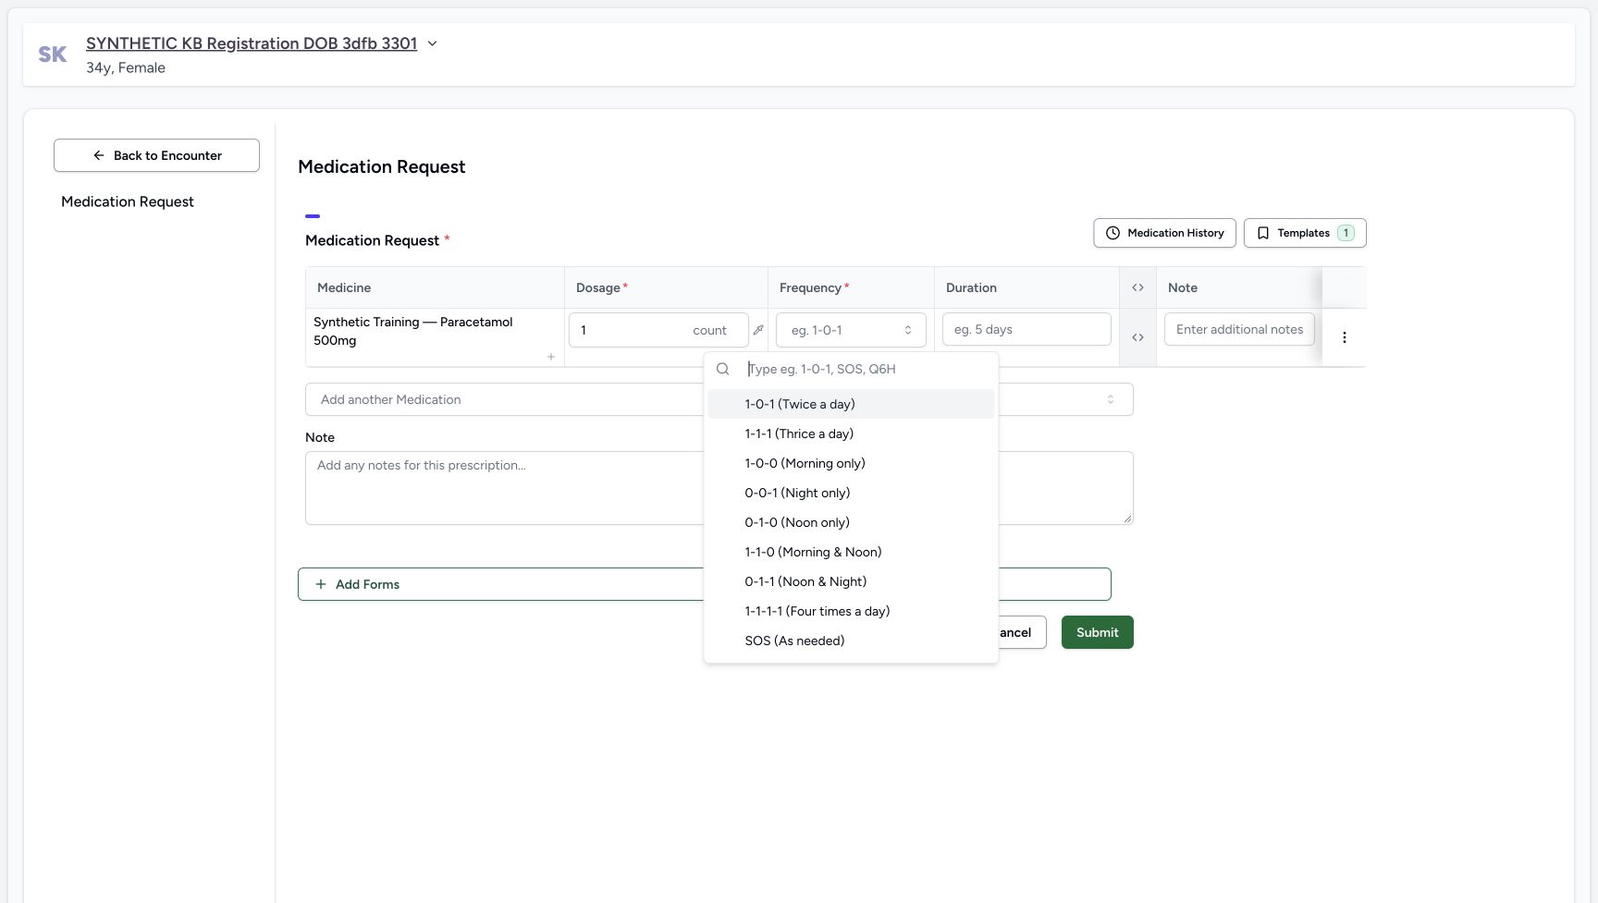This screenshot has width=1598, height=903.
Task: Expand patient name dropdown chevron
Action: [432, 43]
